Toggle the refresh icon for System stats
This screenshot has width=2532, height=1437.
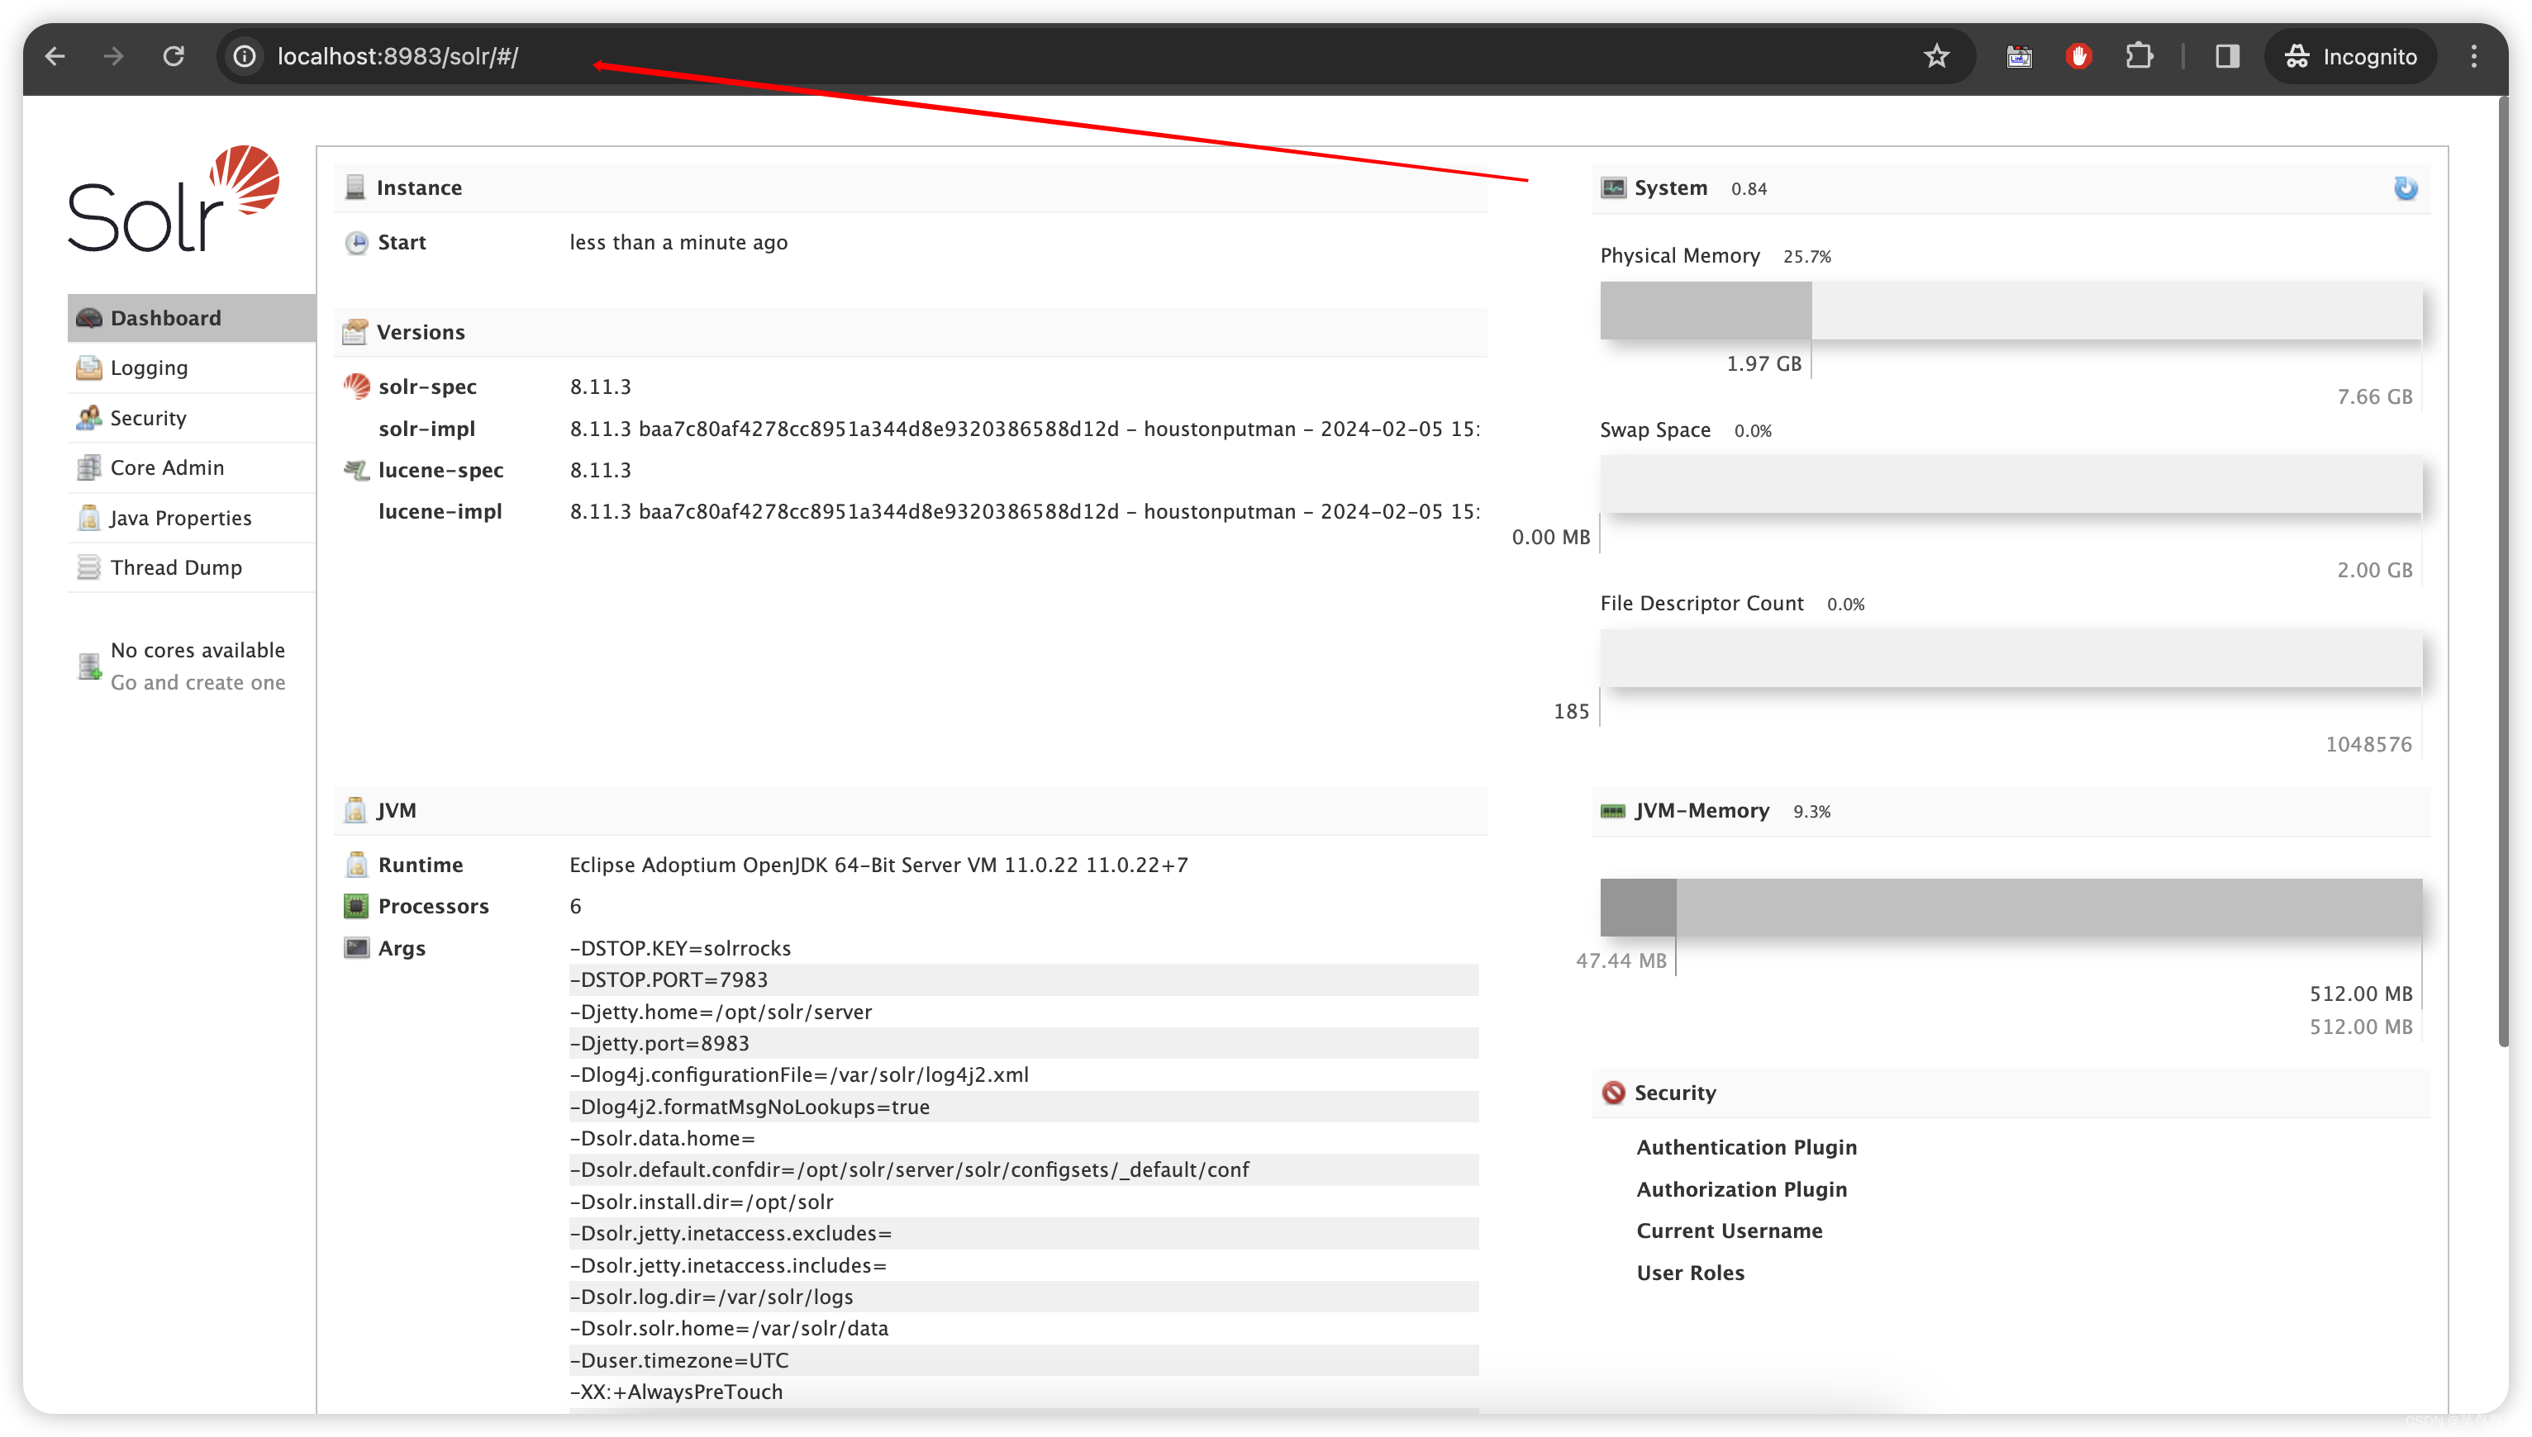[x=2406, y=187]
